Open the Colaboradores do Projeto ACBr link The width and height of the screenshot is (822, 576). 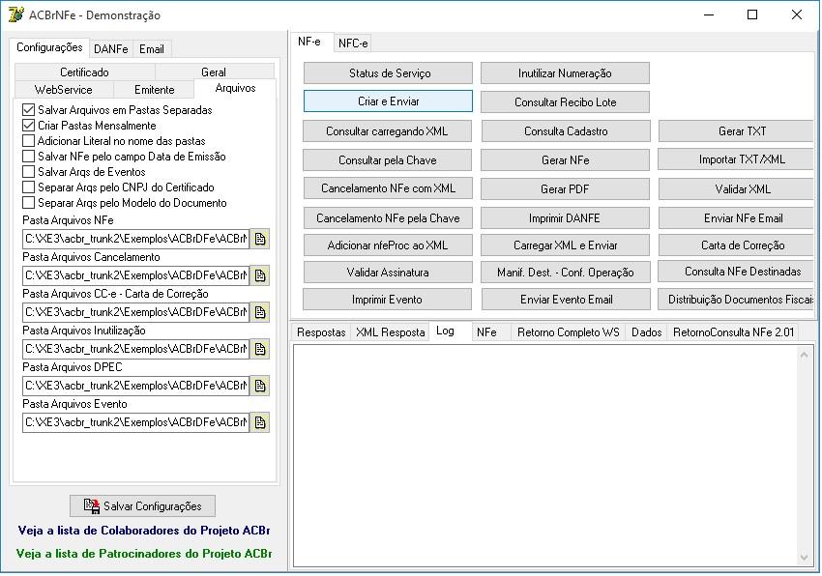(144, 531)
